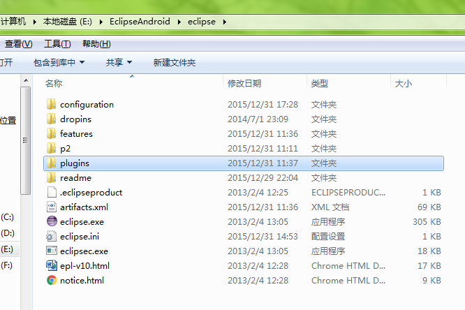The height and width of the screenshot is (310, 465).
Task: Click the artifacts.xml document icon
Action: 52,207
